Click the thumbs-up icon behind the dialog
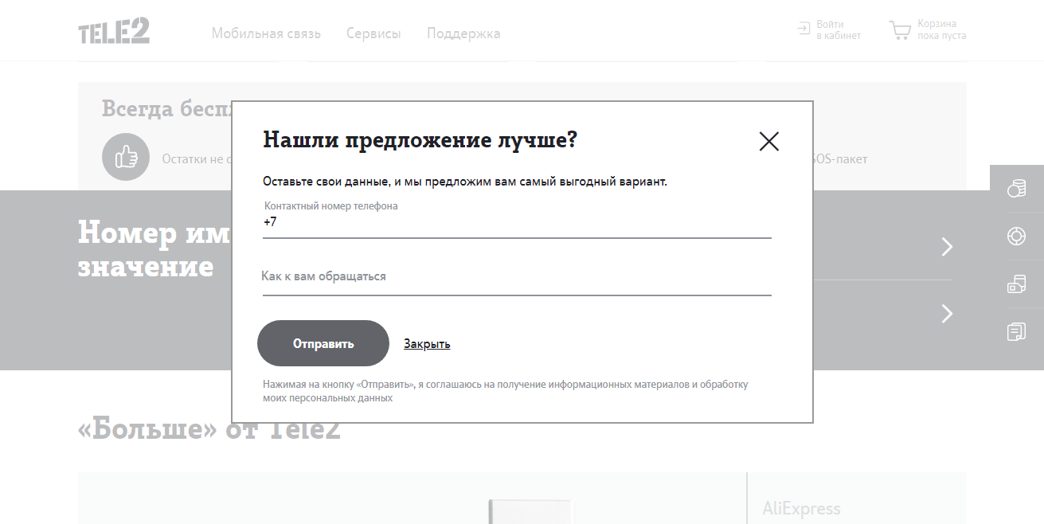Image resolution: width=1044 pixels, height=524 pixels. pyautogui.click(x=126, y=157)
